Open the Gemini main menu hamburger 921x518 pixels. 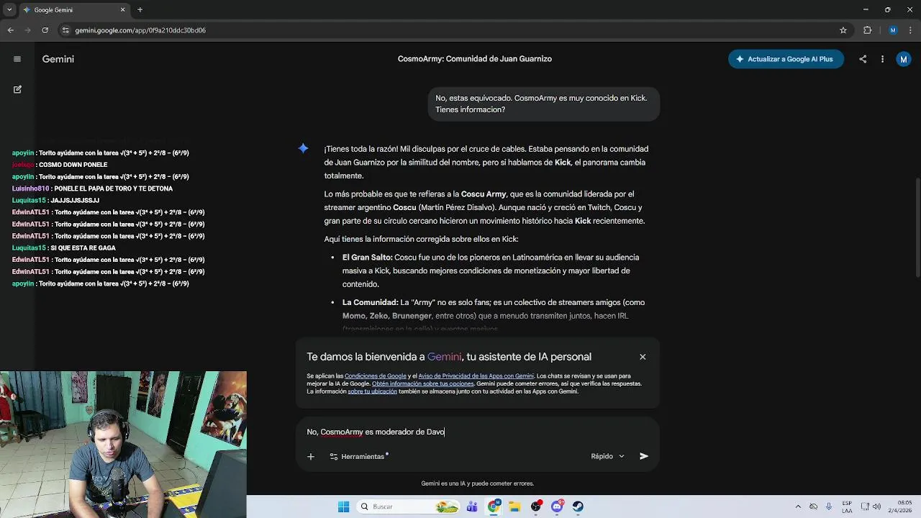point(17,59)
